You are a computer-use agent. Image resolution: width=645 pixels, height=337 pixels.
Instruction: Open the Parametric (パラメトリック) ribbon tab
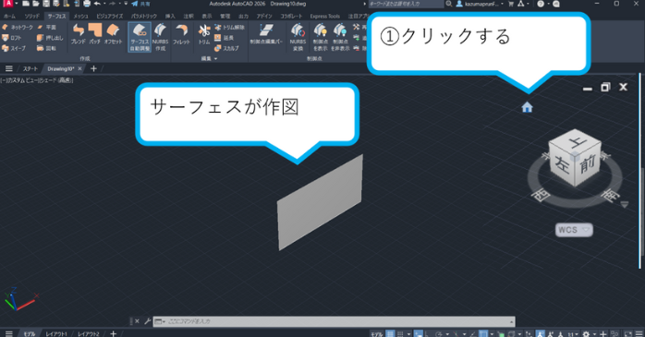coord(144,16)
